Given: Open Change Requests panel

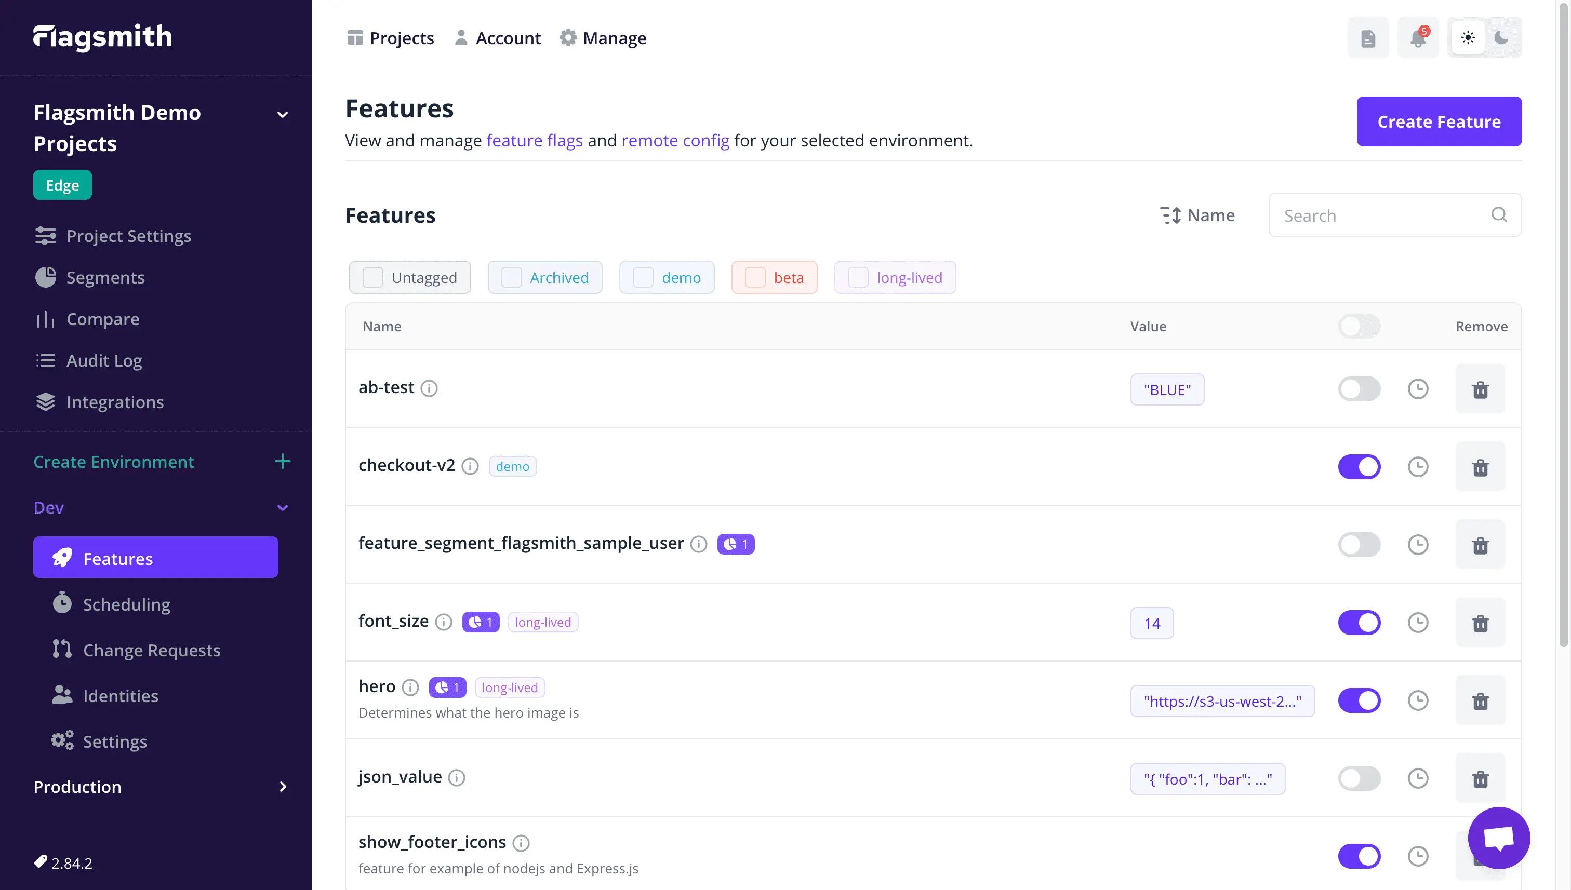Looking at the screenshot, I should 151,650.
